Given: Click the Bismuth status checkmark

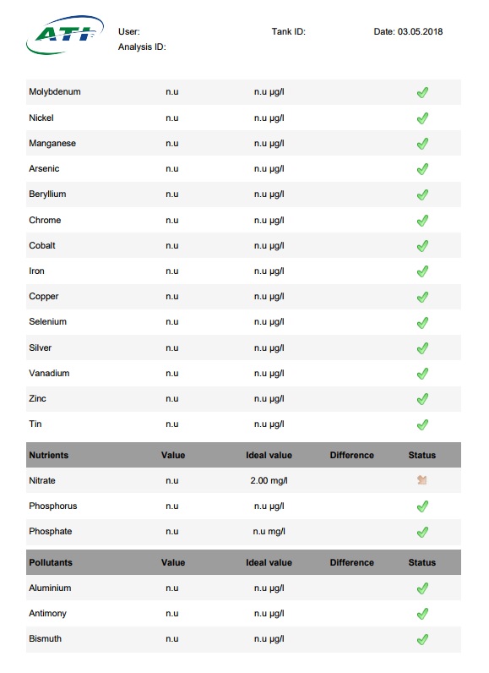Looking at the screenshot, I should point(422,639).
